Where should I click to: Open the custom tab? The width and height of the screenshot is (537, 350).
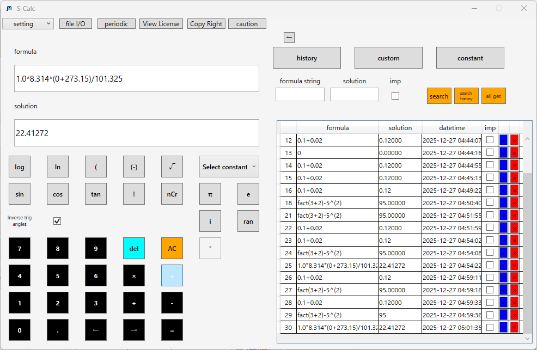pyautogui.click(x=388, y=58)
